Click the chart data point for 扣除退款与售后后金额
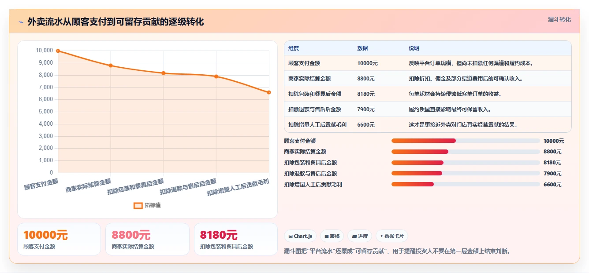 point(216,76)
